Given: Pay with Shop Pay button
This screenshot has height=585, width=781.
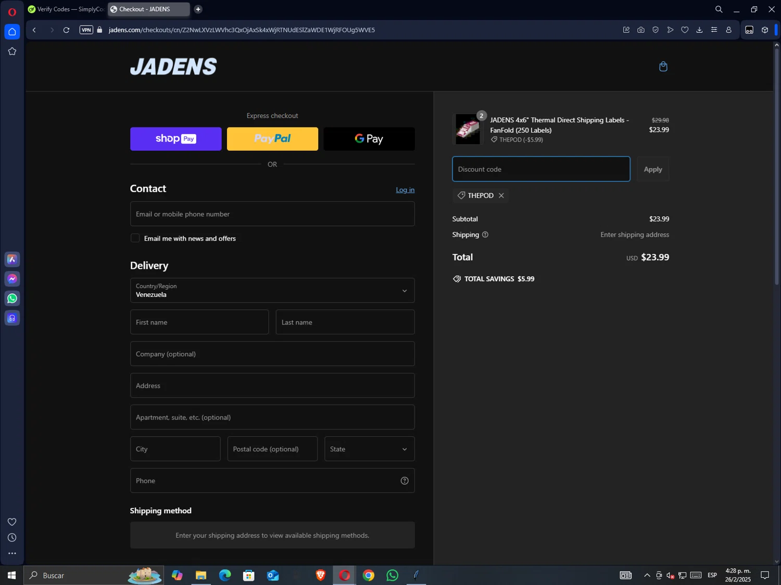Looking at the screenshot, I should pyautogui.click(x=175, y=139).
